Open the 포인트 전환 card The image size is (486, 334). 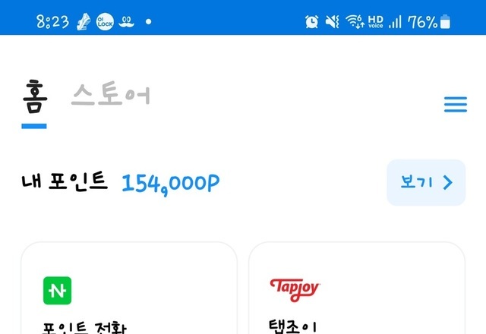click(129, 288)
